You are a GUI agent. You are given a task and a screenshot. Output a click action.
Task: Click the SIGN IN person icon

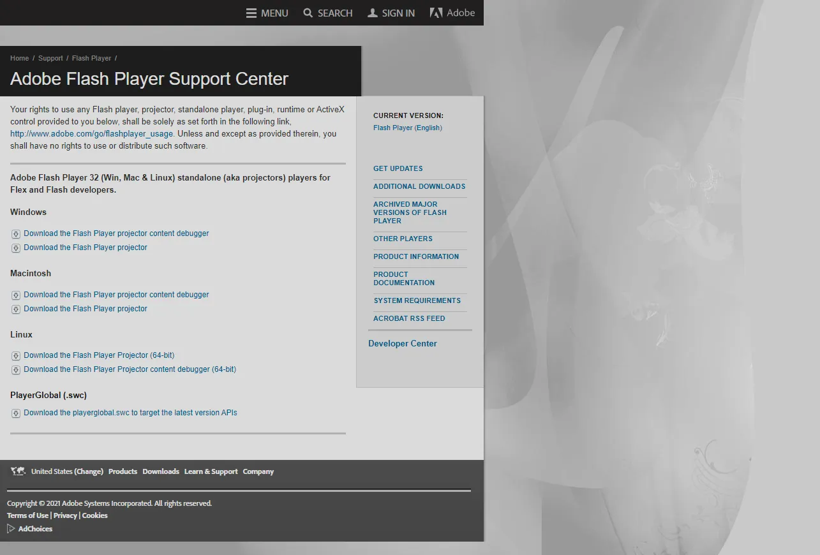373,13
